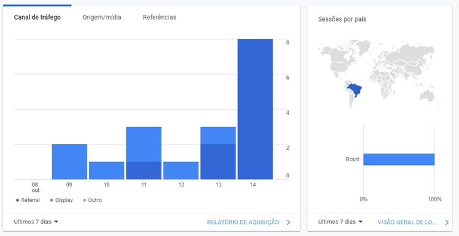Click the bar for day 14
The width and height of the screenshot is (459, 236).
coord(255,109)
